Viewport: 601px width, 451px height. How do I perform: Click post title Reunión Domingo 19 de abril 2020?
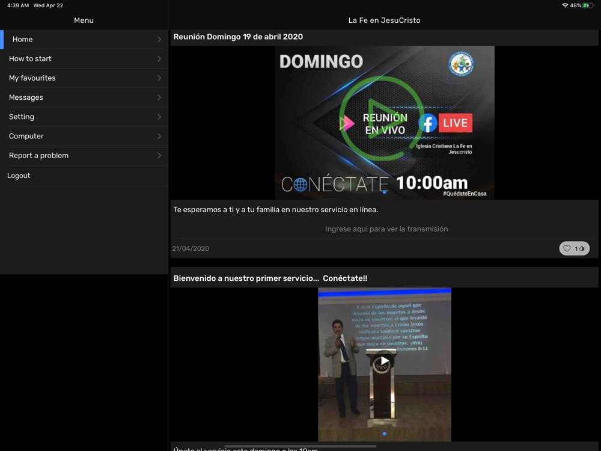tap(238, 37)
